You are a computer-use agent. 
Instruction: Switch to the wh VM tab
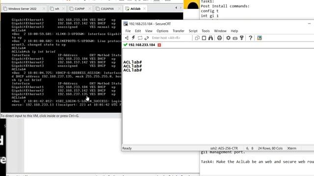point(57,9)
